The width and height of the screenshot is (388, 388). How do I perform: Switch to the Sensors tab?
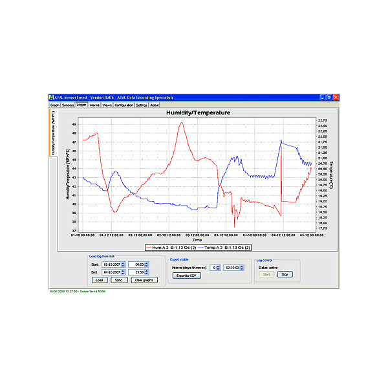(68, 105)
